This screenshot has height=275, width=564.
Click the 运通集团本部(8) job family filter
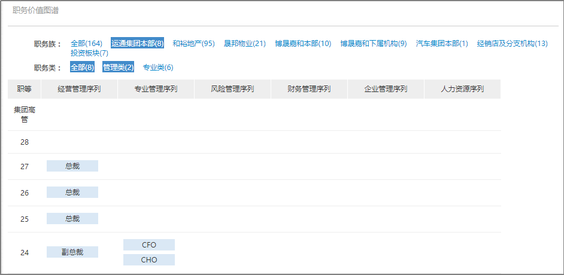[137, 44]
